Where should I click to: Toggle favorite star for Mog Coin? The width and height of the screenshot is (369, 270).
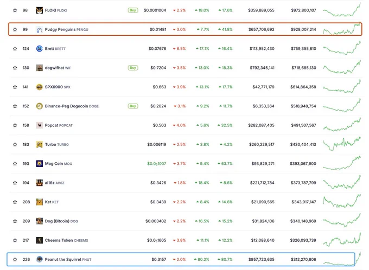pyautogui.click(x=15, y=164)
